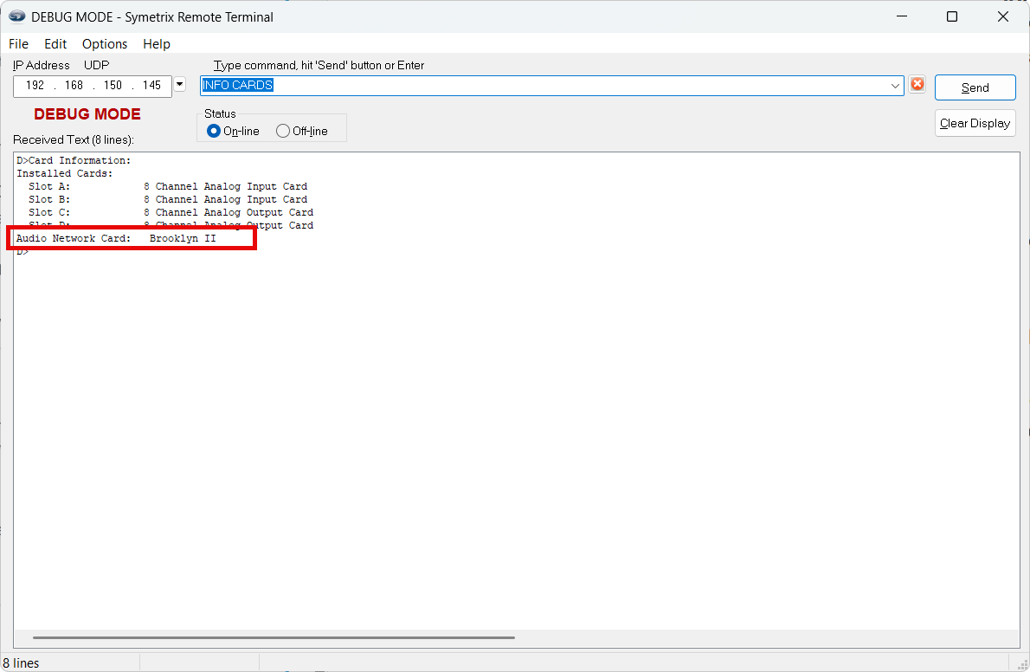1030x672 pixels.
Task: Open the Options menu
Action: (x=105, y=44)
